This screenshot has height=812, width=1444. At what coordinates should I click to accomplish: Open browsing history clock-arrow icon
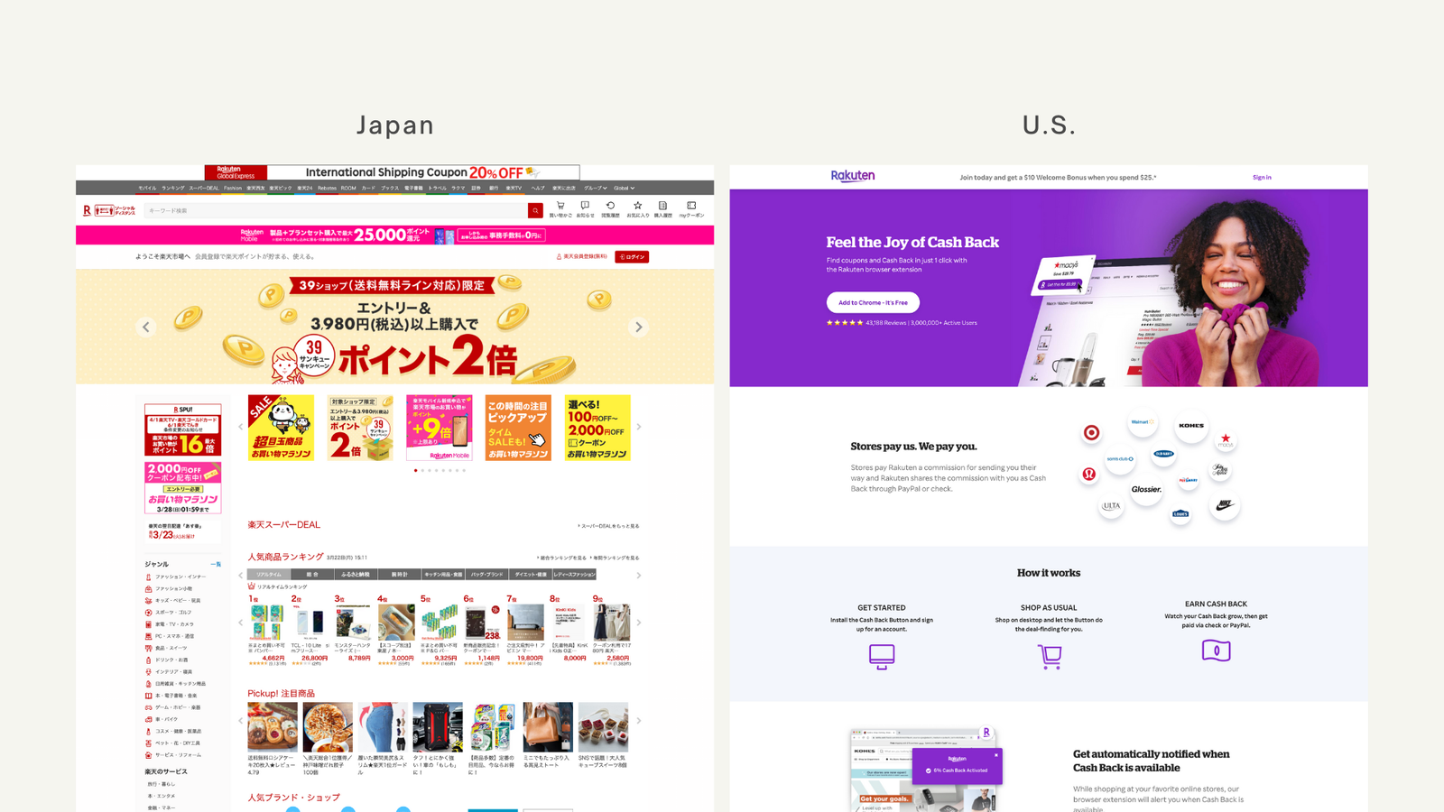tap(610, 206)
